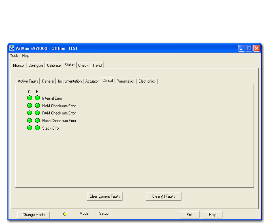The height and width of the screenshot is (223, 272).
Task: Show the Active Faults sub-tab
Action: tap(28, 81)
